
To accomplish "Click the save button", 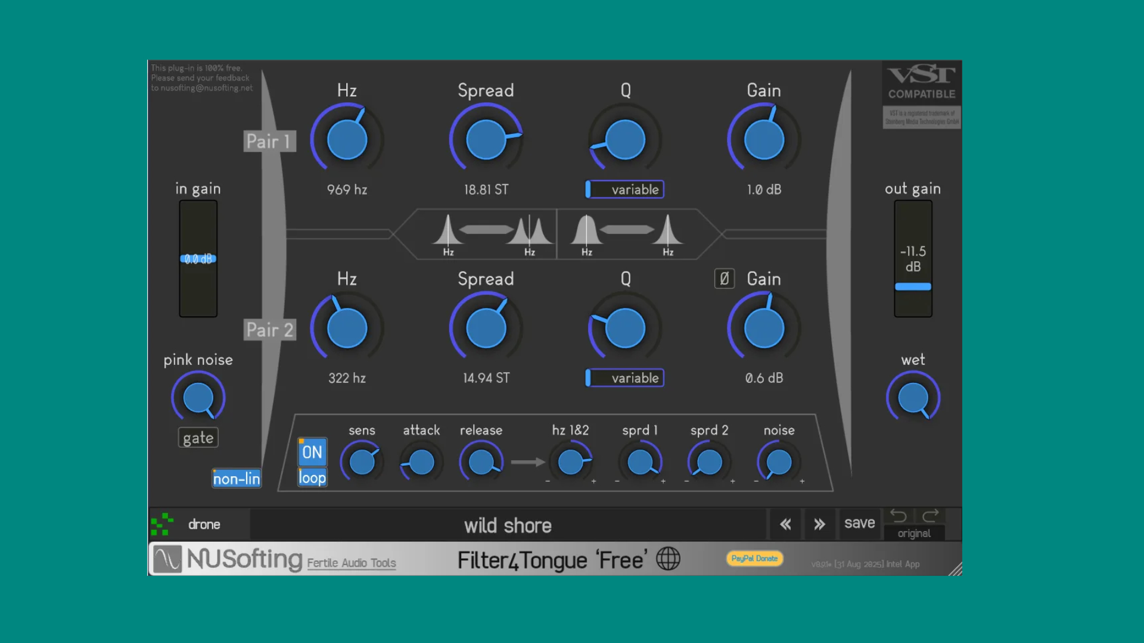I will click(x=860, y=523).
